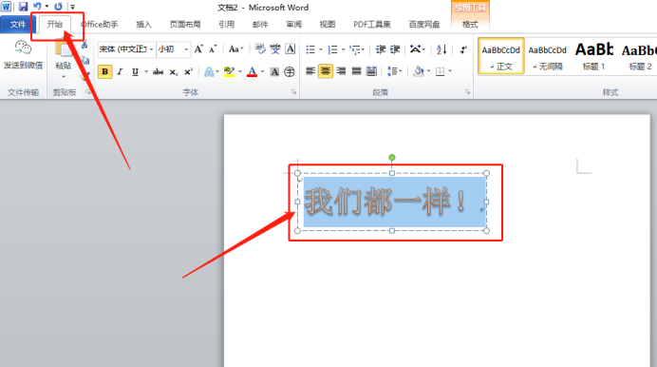Click the Phonetic Guide icon
The width and height of the screenshot is (657, 367).
pyautogui.click(x=275, y=49)
